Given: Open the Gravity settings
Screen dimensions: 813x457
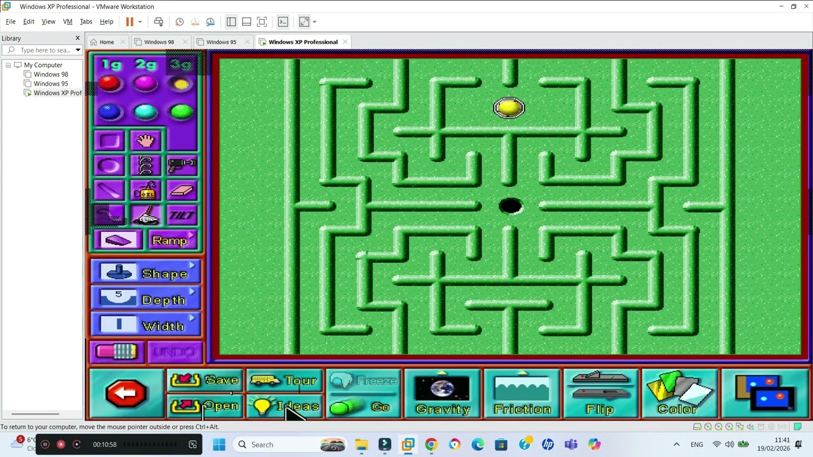Looking at the screenshot, I should (443, 394).
